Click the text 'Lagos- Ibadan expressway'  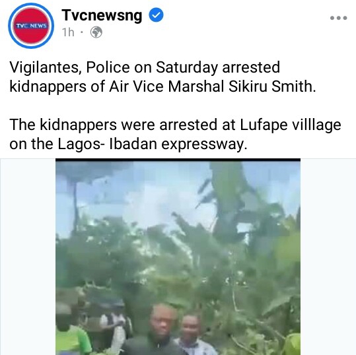tap(151, 144)
